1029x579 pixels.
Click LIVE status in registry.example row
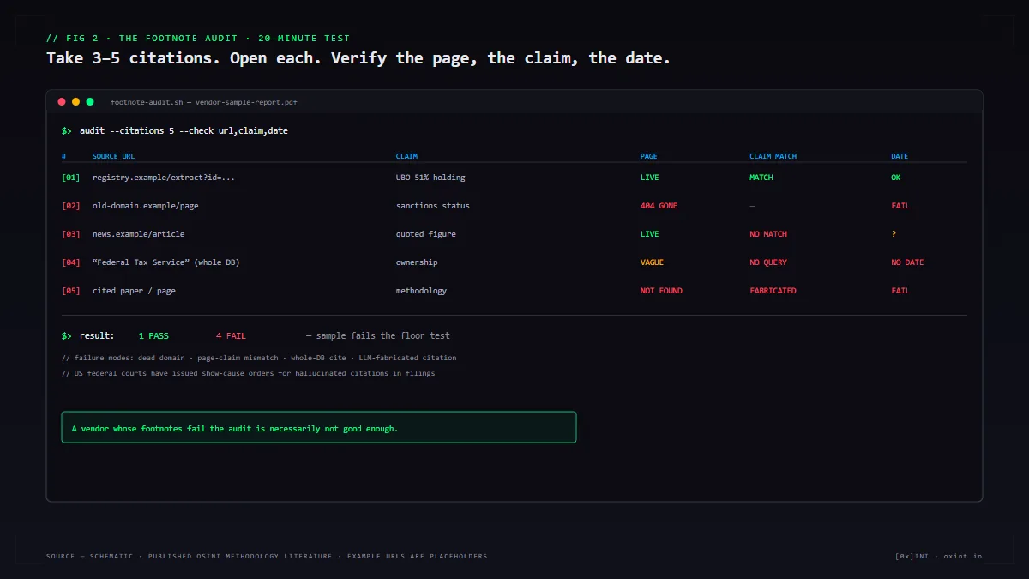point(650,178)
